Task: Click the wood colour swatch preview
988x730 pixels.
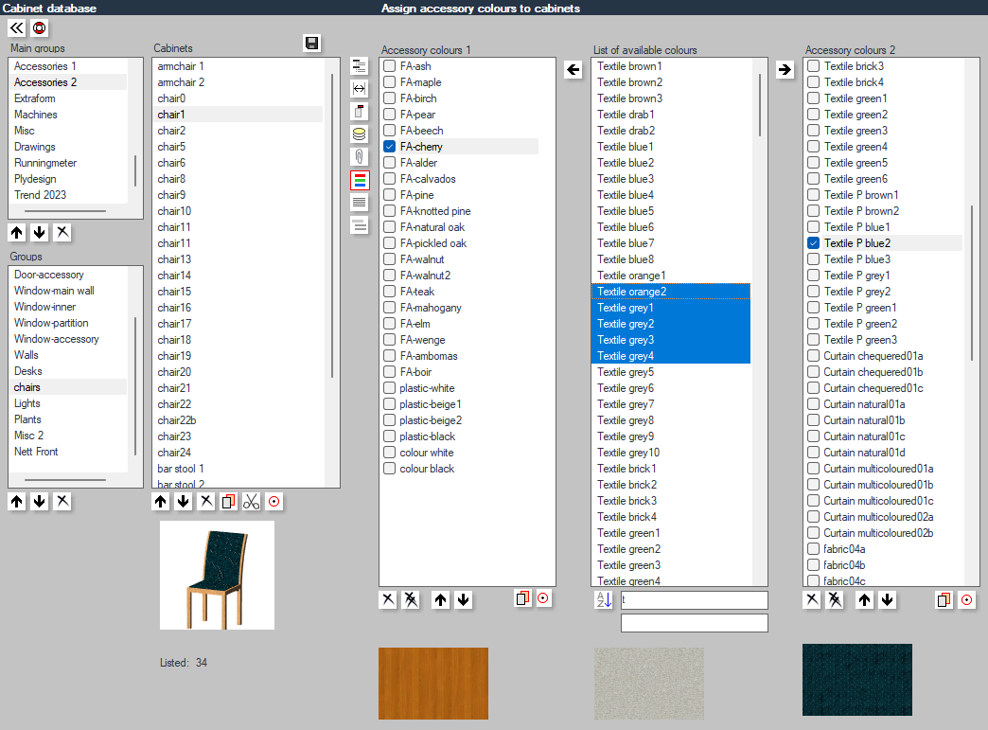Action: [432, 684]
